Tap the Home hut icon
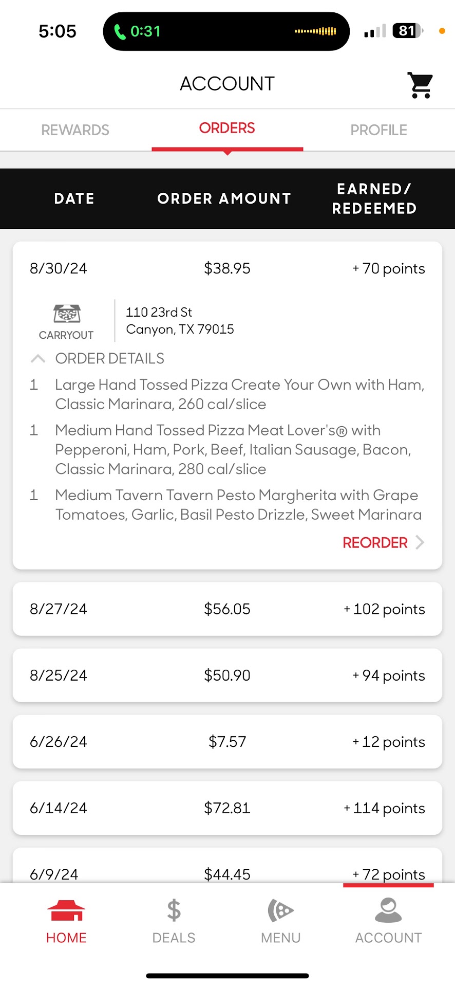Image resolution: width=455 pixels, height=987 pixels. (66, 910)
